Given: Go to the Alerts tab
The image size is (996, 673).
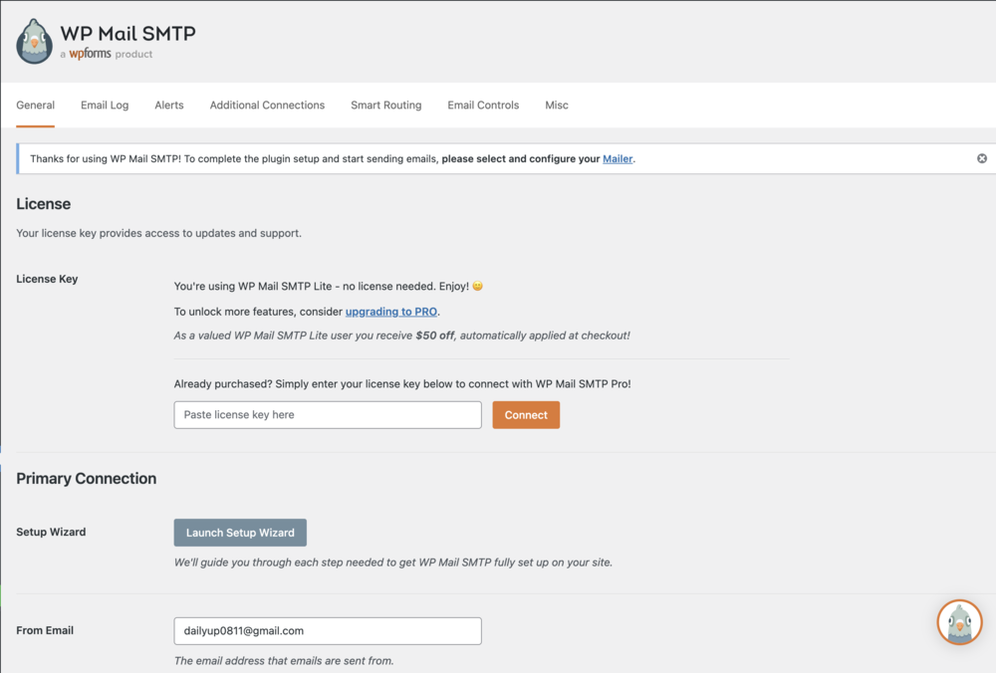Looking at the screenshot, I should click(169, 106).
